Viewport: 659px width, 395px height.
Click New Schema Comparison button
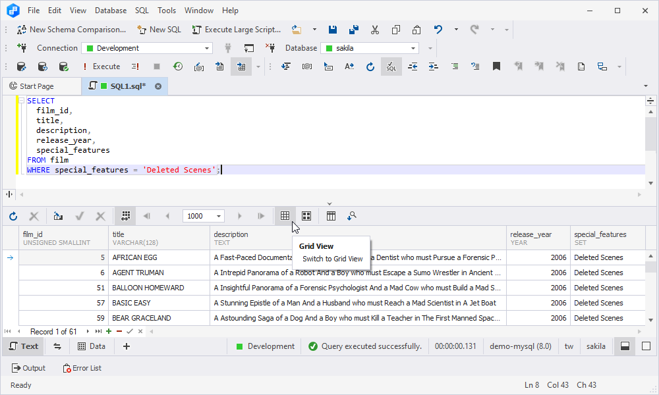(71, 30)
